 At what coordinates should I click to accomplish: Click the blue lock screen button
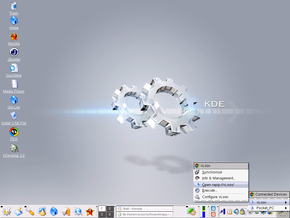click(x=213, y=208)
